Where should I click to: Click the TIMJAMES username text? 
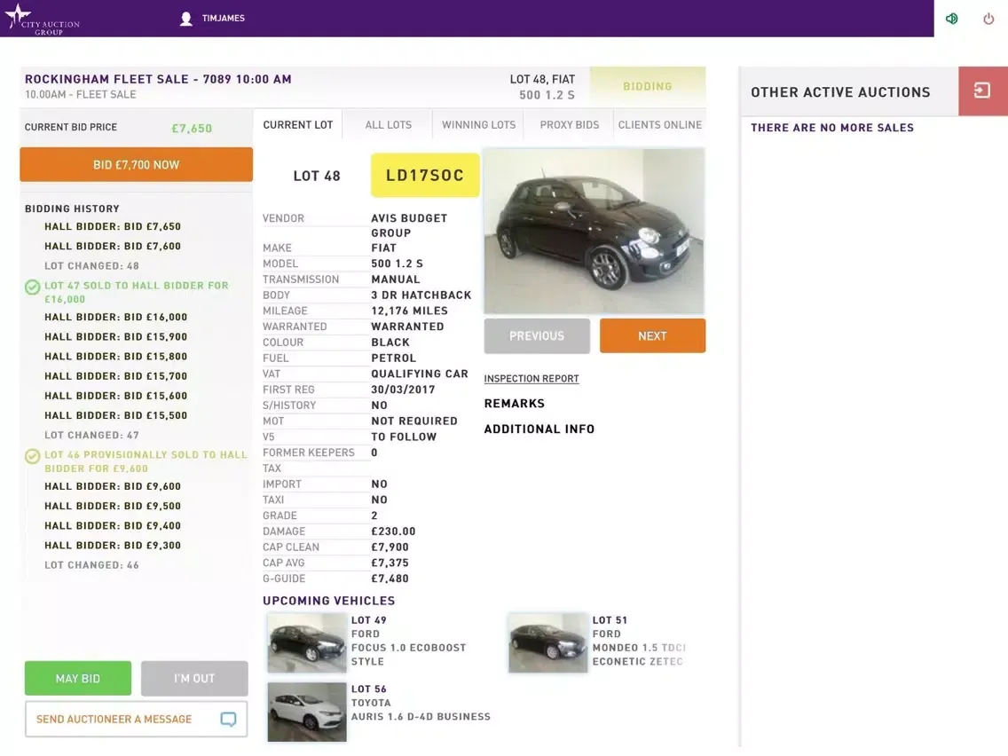click(223, 18)
